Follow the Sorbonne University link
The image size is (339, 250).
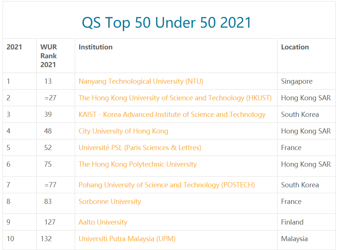point(110,201)
